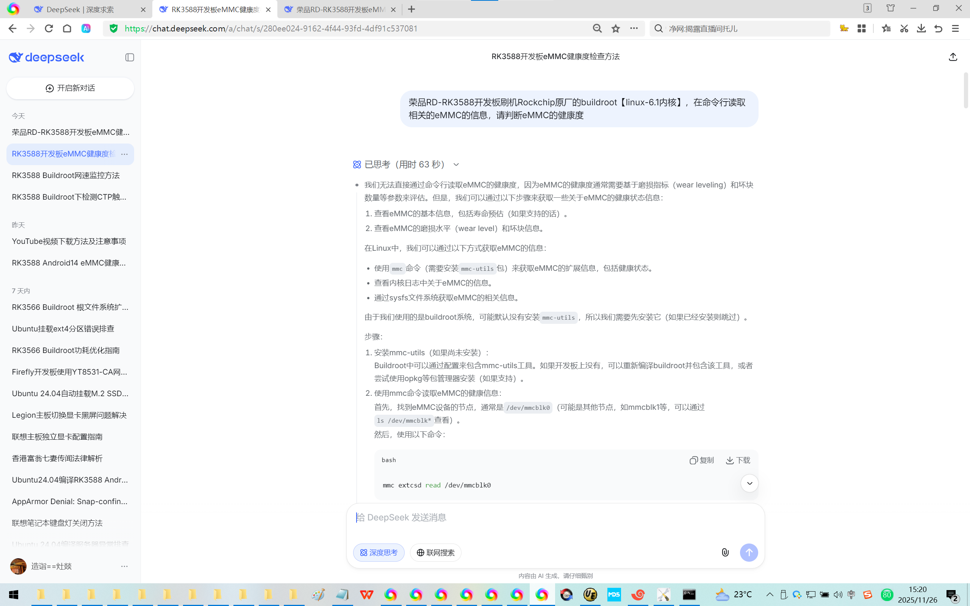The width and height of the screenshot is (970, 606).
Task: Copy the bash code block
Action: pyautogui.click(x=701, y=460)
